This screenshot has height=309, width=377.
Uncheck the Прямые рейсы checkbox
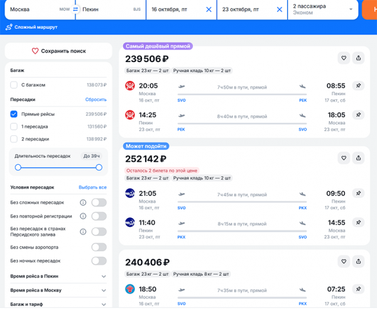pyautogui.click(x=14, y=114)
